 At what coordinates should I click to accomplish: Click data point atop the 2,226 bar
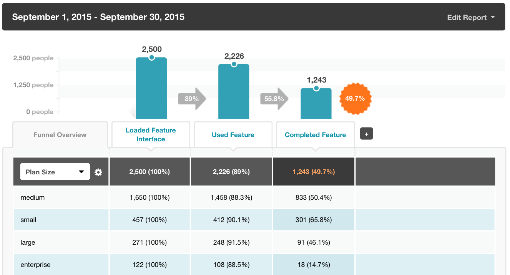click(x=234, y=64)
